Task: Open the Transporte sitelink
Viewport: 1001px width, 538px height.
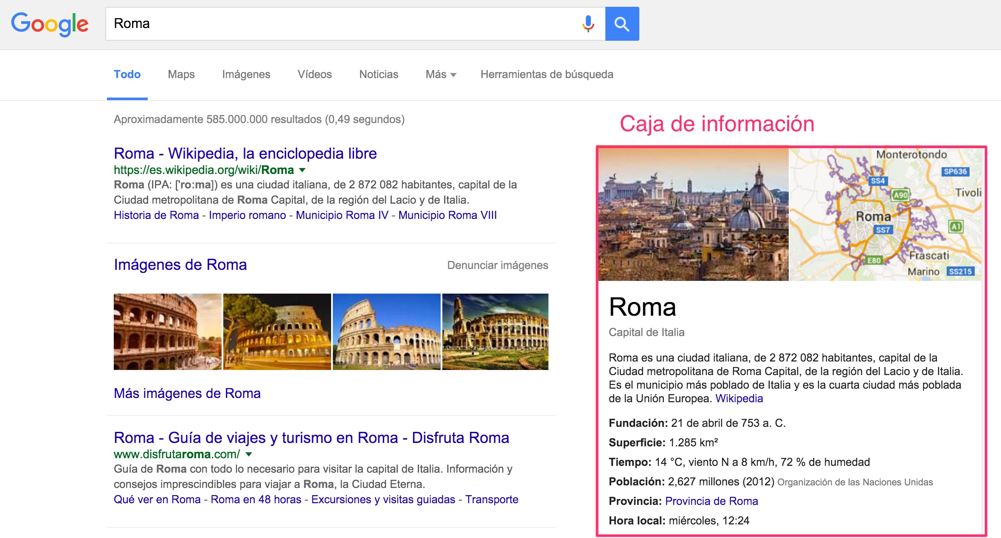Action: click(x=492, y=499)
